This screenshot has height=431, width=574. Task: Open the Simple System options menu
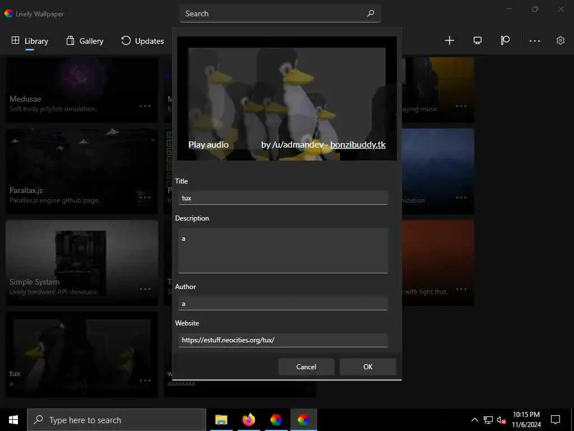tap(145, 289)
